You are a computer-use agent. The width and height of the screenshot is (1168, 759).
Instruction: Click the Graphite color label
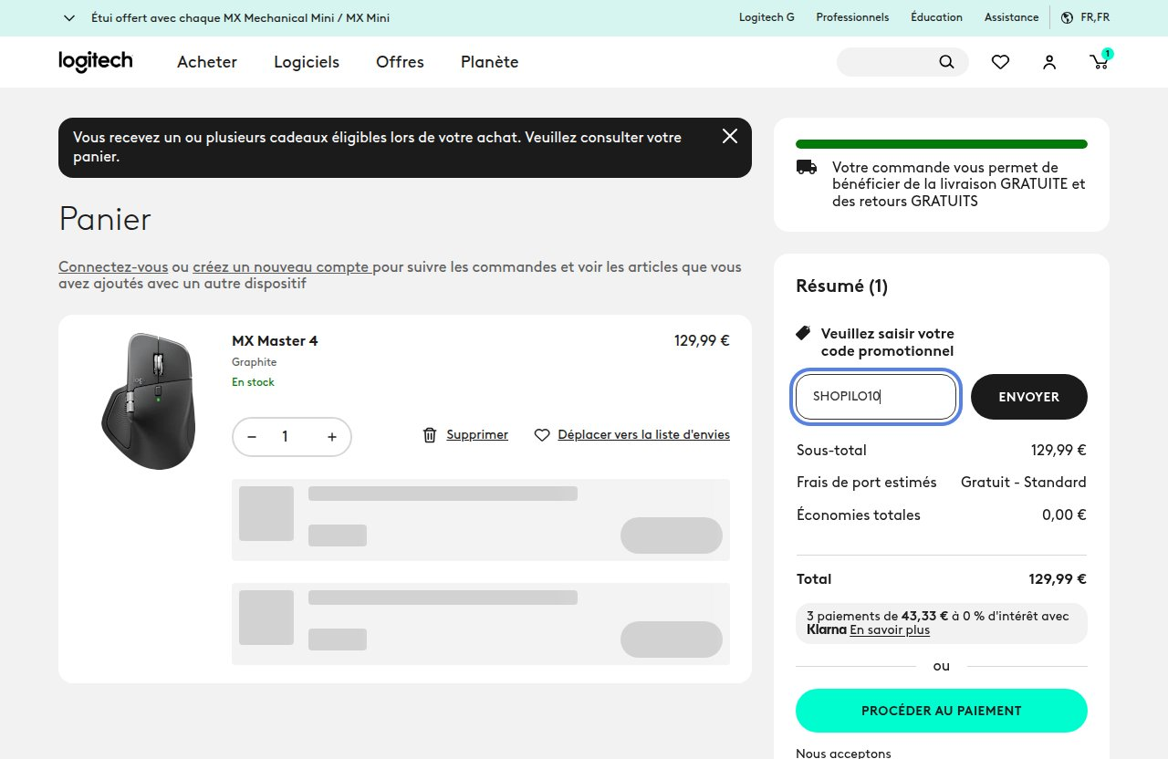(254, 362)
